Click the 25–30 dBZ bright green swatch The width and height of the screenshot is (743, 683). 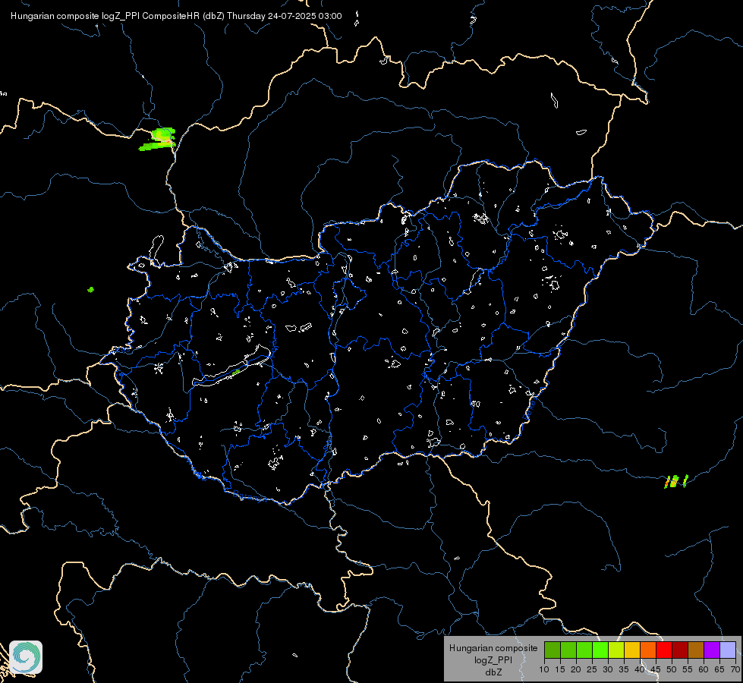coord(600,650)
